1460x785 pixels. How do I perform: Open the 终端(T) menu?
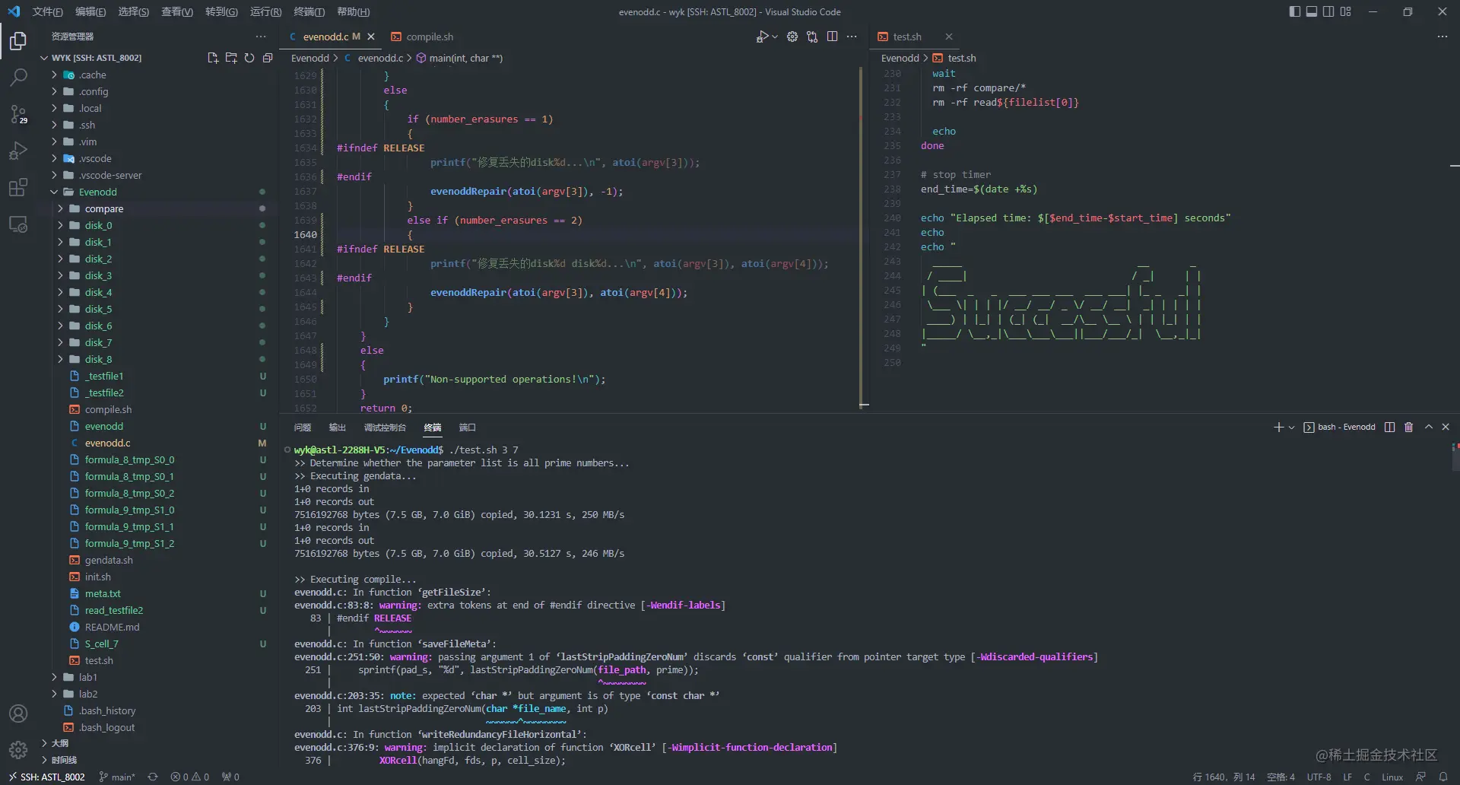(309, 11)
